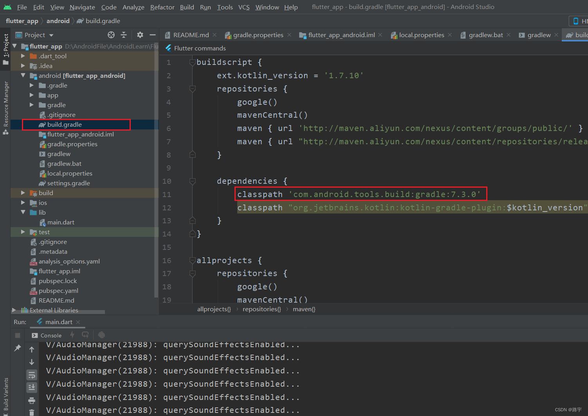This screenshot has height=416, width=588.
Task: Click the Flutter commands icon
Action: tap(168, 48)
